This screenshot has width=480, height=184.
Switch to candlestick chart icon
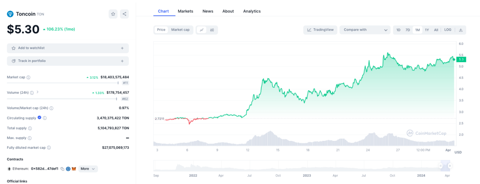[x=212, y=30]
